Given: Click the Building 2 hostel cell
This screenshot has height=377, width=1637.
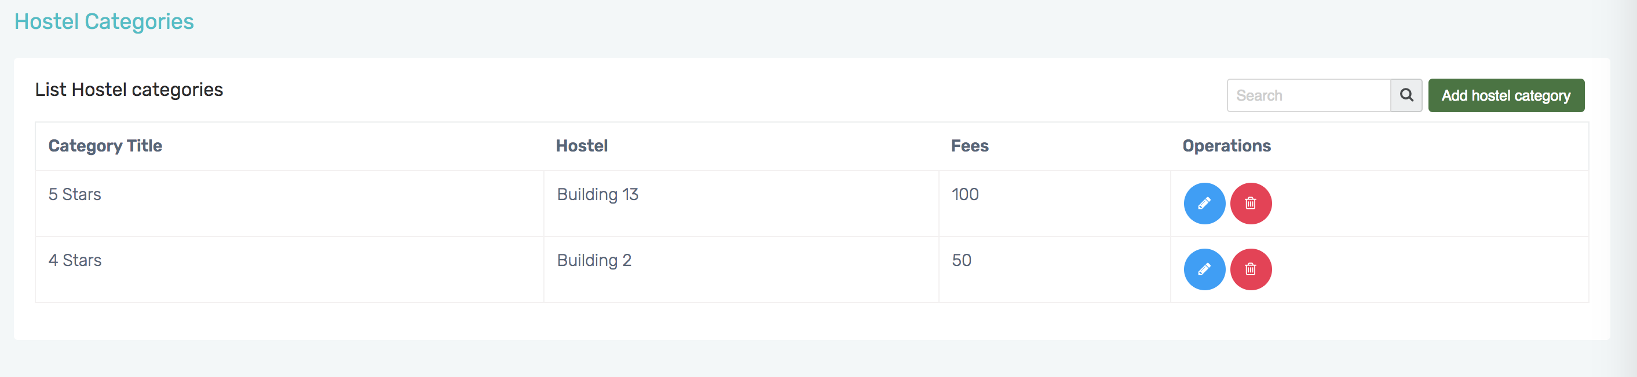Looking at the screenshot, I should pyautogui.click(x=594, y=260).
